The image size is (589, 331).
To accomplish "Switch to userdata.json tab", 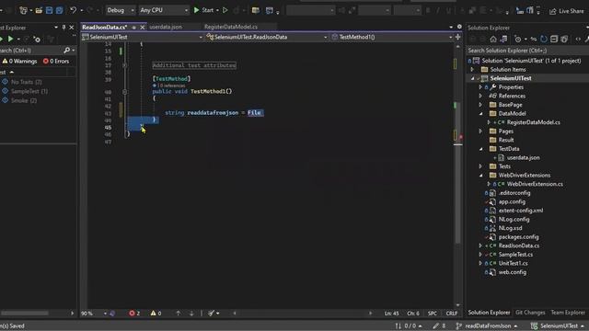I will point(166,27).
